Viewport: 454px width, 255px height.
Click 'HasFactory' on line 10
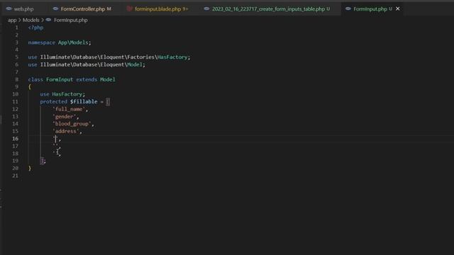[67, 94]
